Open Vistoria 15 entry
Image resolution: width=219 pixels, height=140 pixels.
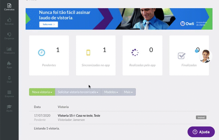[65, 116]
